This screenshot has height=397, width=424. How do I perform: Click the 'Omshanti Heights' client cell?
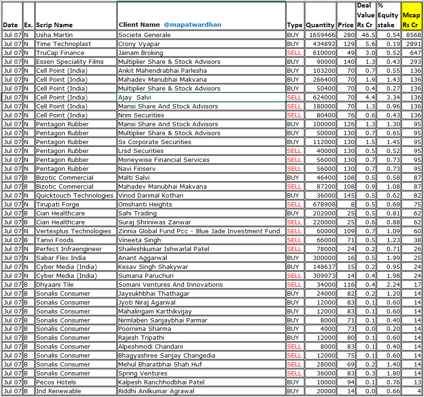tap(201, 205)
